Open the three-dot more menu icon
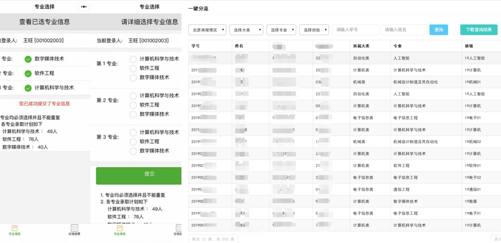Viewport: 501px width, 243px height. (x=84, y=7)
